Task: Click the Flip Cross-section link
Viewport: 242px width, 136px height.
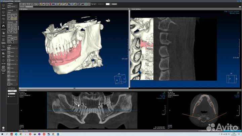Action: (232, 11)
